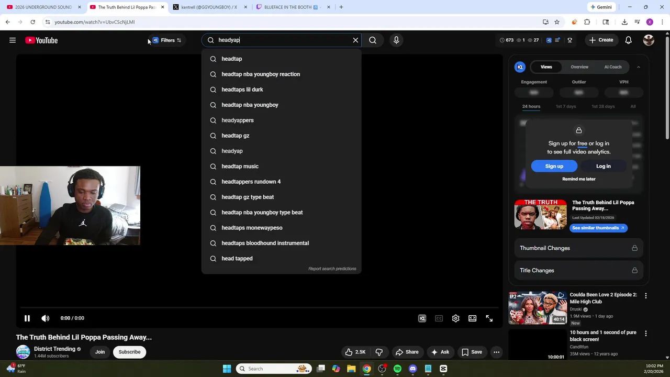Viewport: 670px width, 377px height.
Task: Open the Filters dropdown
Action: [x=167, y=40]
